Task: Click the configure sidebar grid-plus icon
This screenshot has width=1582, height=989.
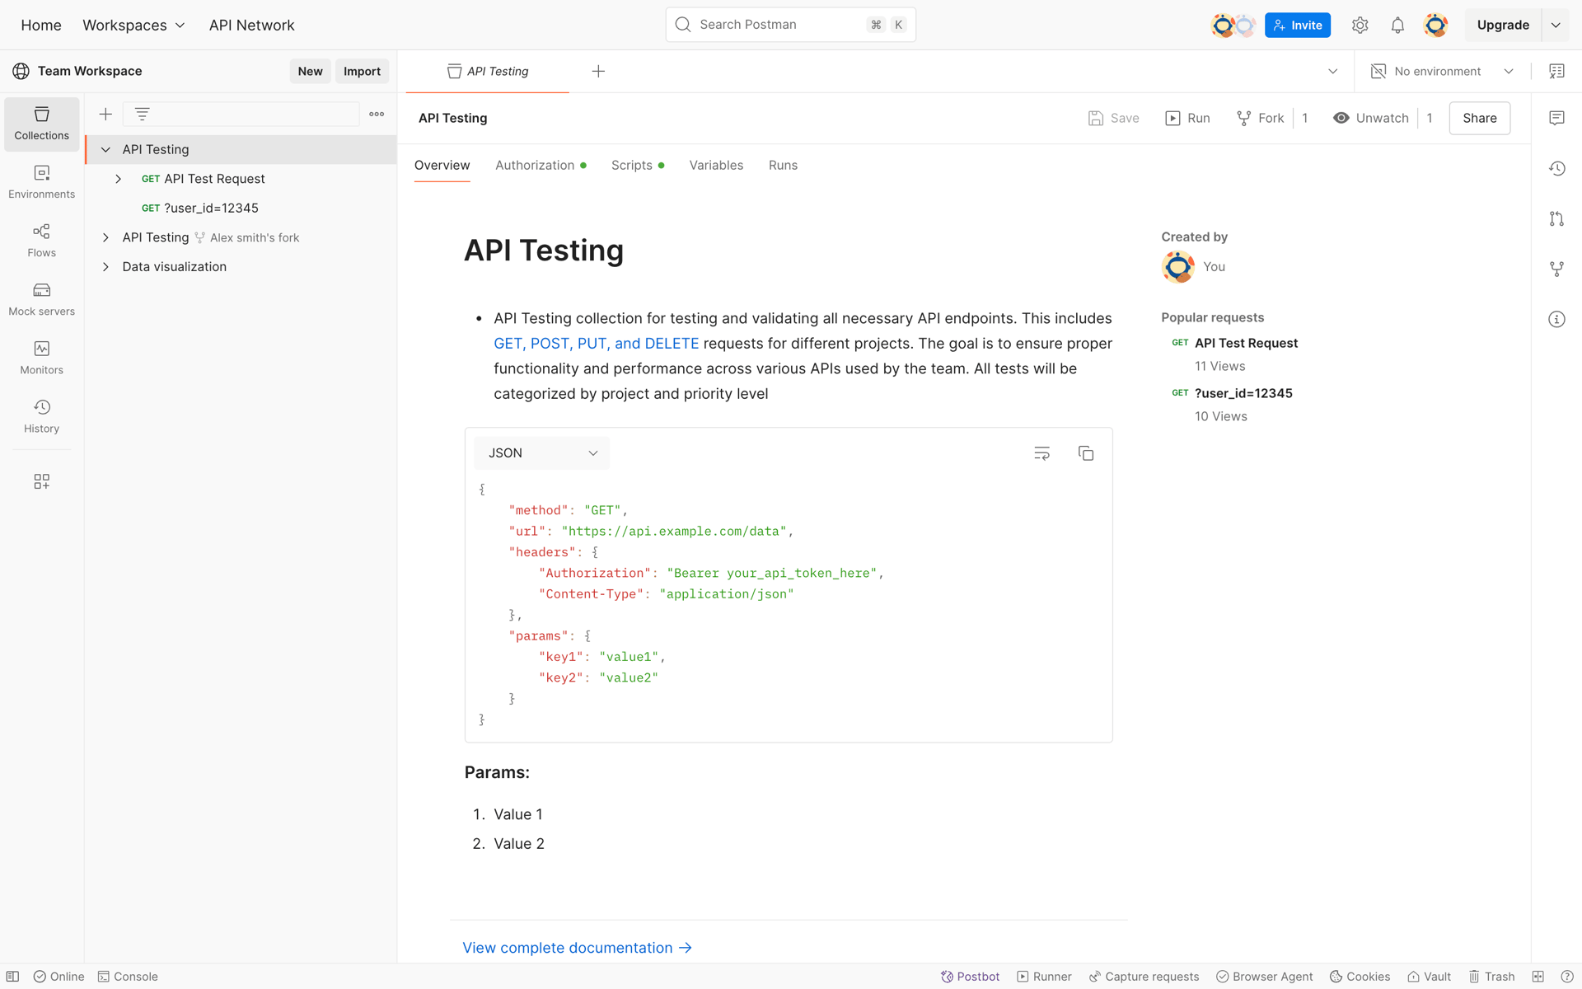Action: [41, 481]
